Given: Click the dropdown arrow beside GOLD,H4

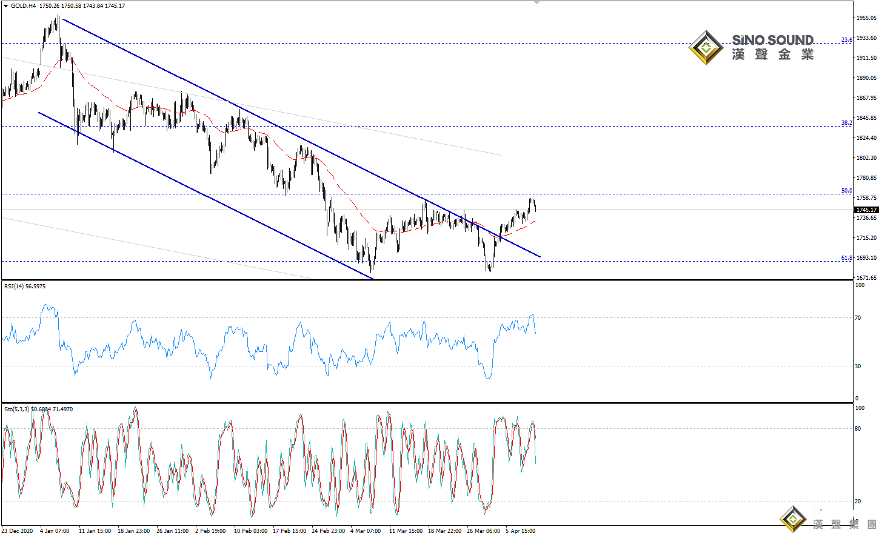Looking at the screenshot, I should click(6, 6).
